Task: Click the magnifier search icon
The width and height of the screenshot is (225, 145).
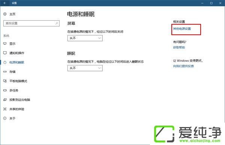Action: point(57,23)
